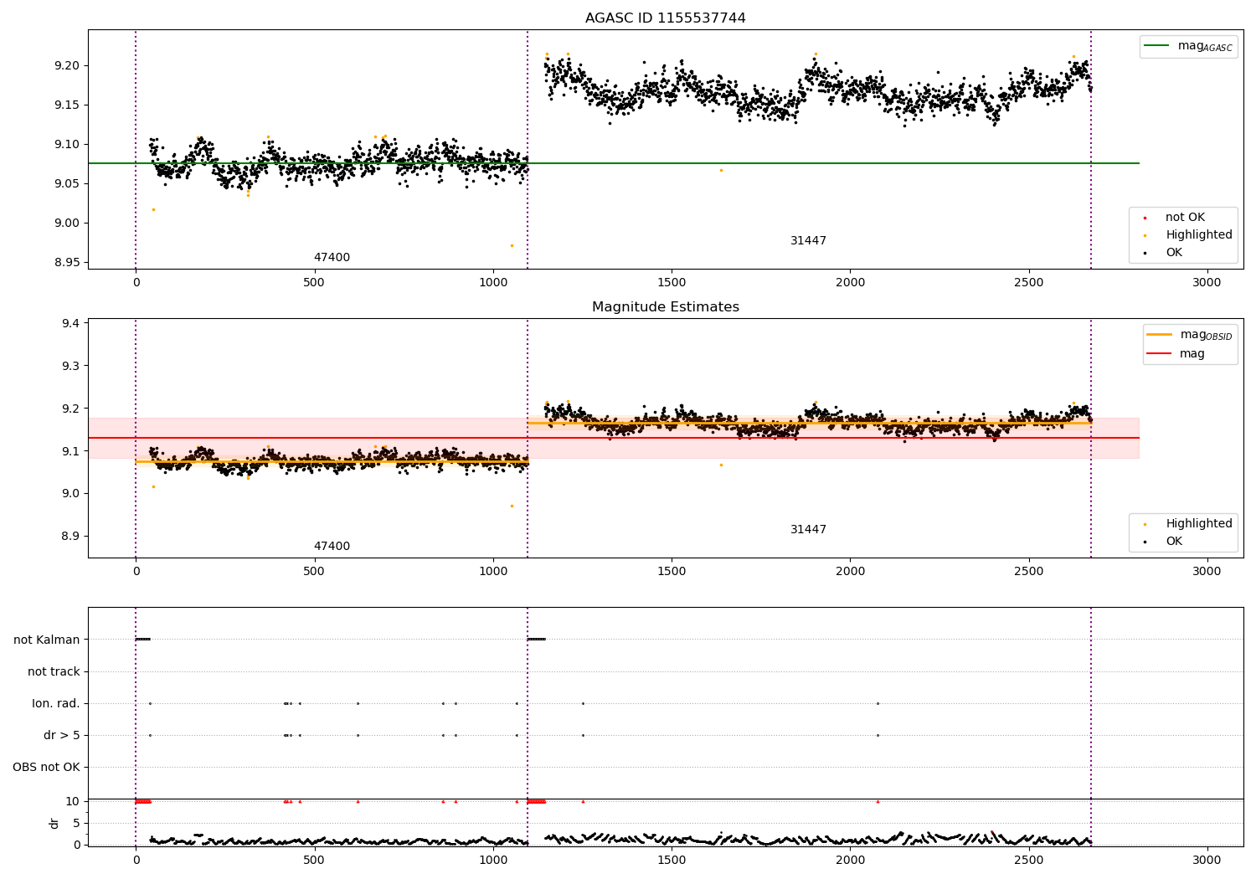Click the orange outlier near 9.07 under 31447 data, top plot
Viewport: 1256px width, 879px height.
(721, 170)
